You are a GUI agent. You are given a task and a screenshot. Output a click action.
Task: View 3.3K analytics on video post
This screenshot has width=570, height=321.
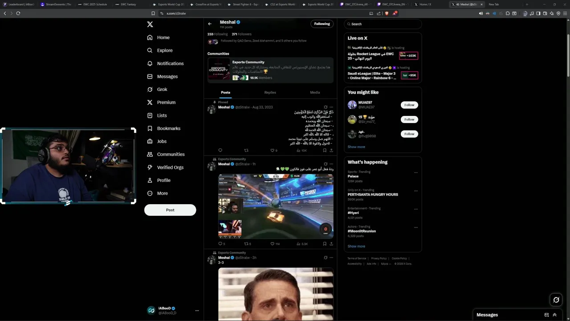[302, 244]
